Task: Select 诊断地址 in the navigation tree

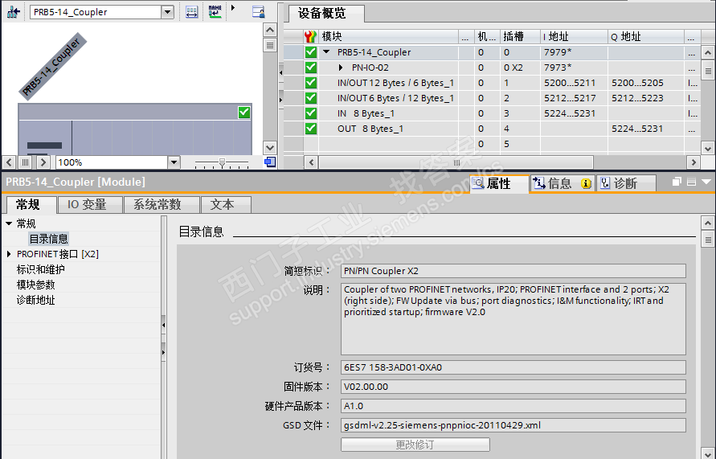Action: tap(35, 300)
